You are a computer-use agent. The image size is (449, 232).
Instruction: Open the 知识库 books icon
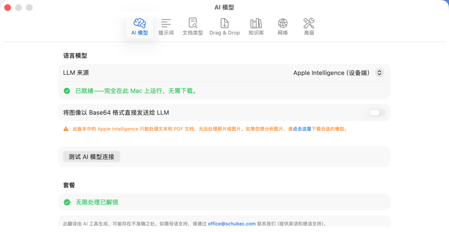[256, 23]
